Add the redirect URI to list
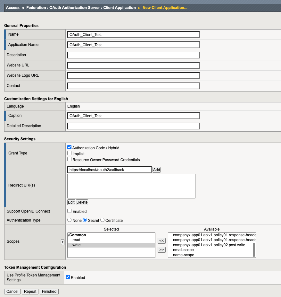Image resolution: width=281 pixels, height=297 pixels. pos(156,170)
